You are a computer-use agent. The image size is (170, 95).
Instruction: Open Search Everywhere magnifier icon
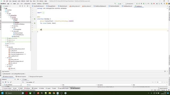click(x=164, y=3)
